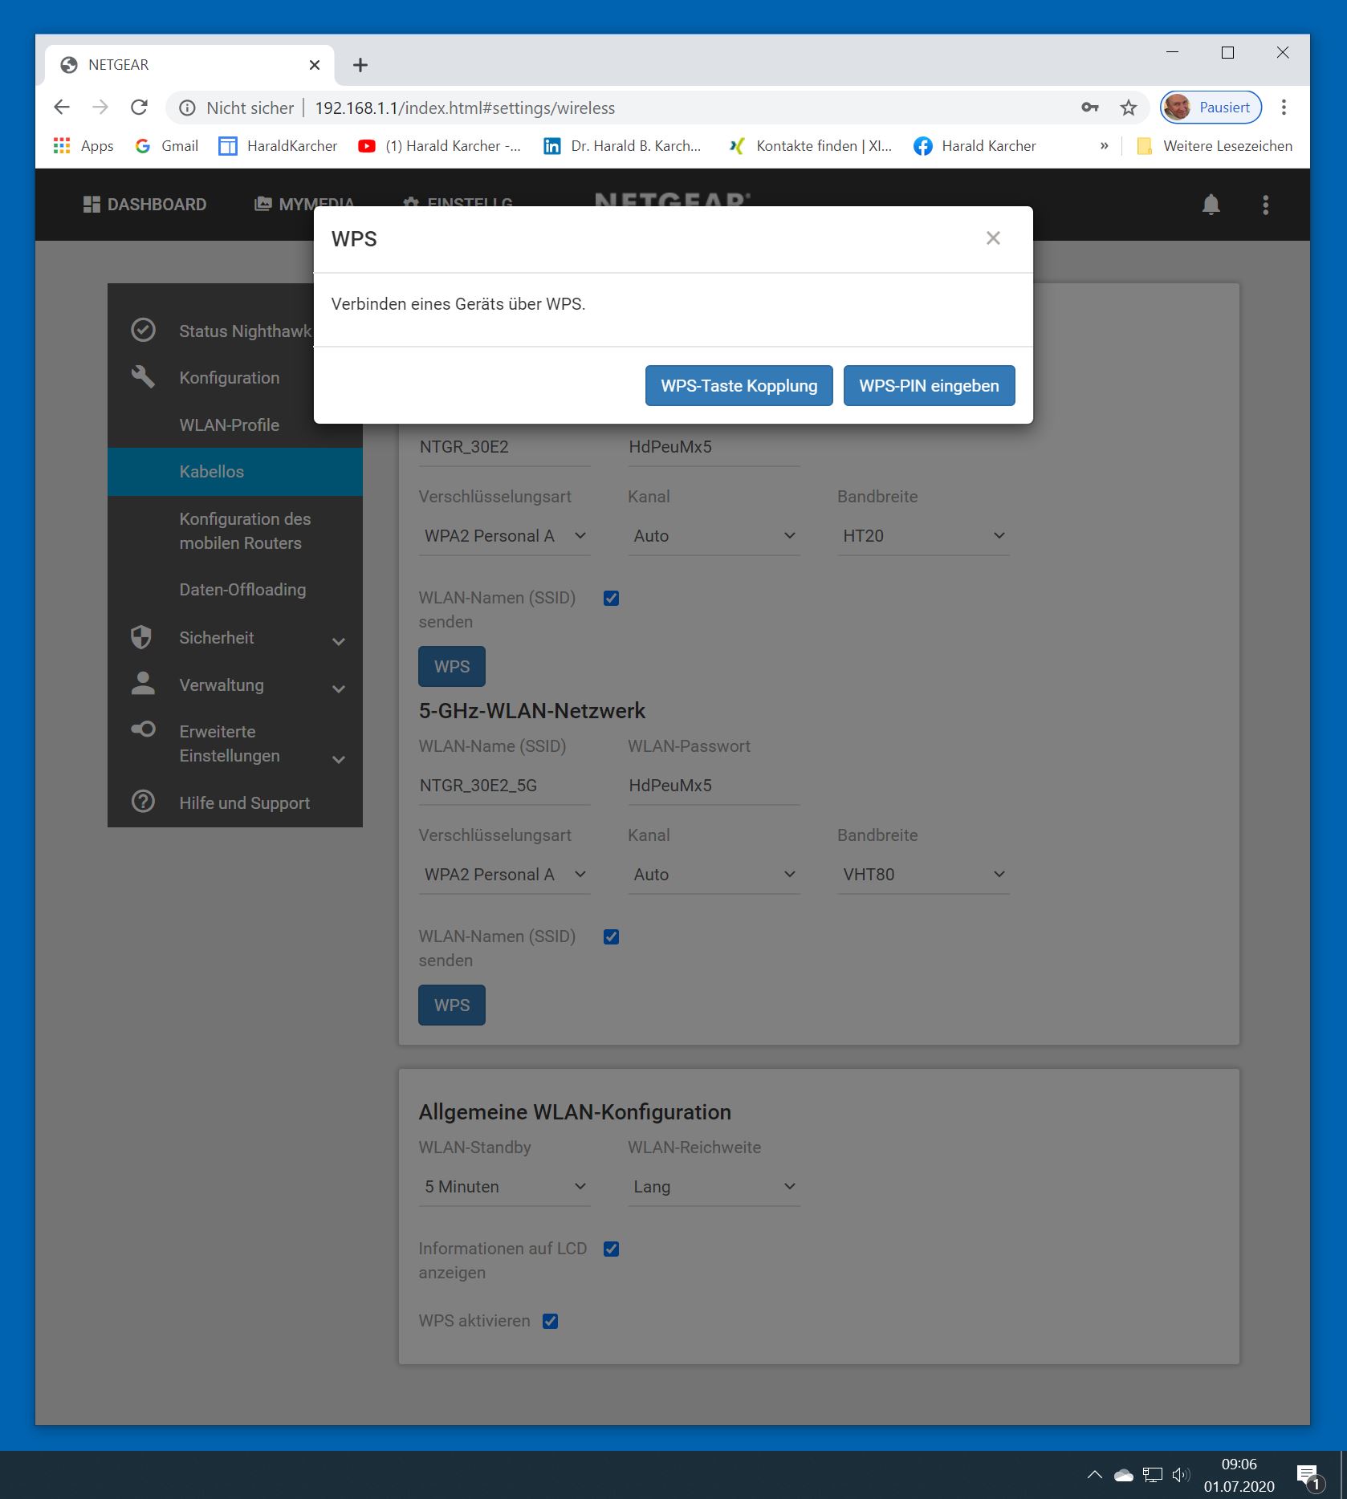Click the Hilfe und Support question icon
This screenshot has width=1347, height=1499.
tap(143, 802)
